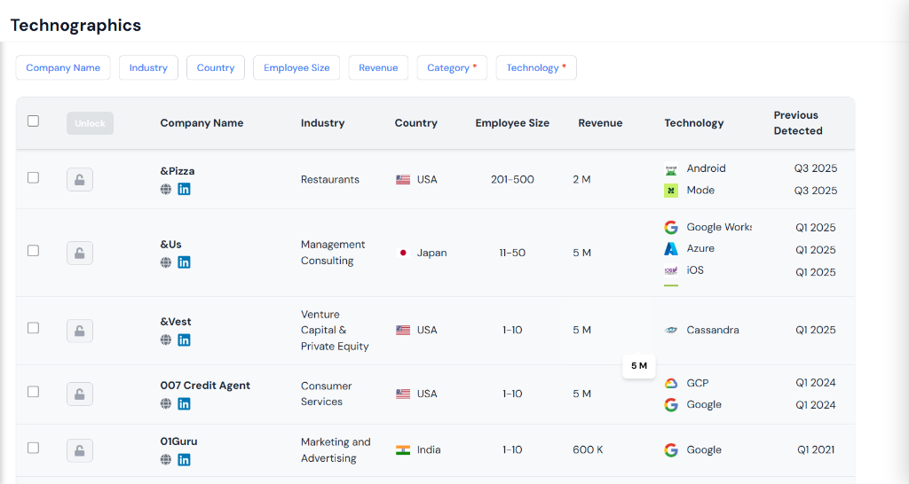This screenshot has width=909, height=484.
Task: Check the box for 01Guru row
Action: click(33, 449)
